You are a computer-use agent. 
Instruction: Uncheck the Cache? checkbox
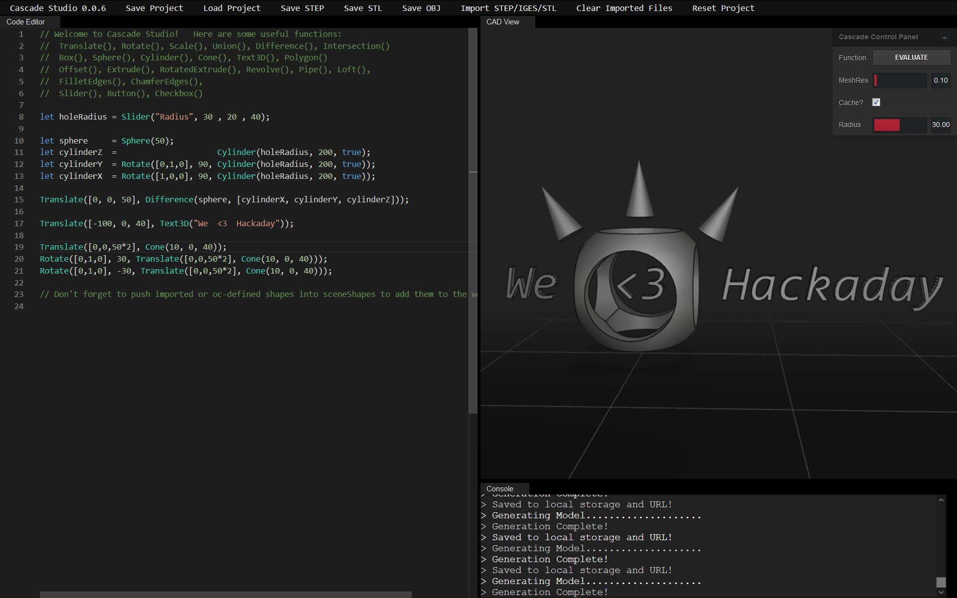[x=876, y=102]
